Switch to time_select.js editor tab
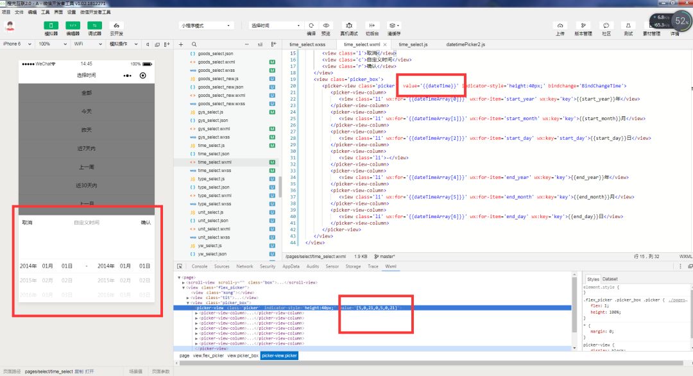The height and width of the screenshot is (376, 693). coord(413,45)
